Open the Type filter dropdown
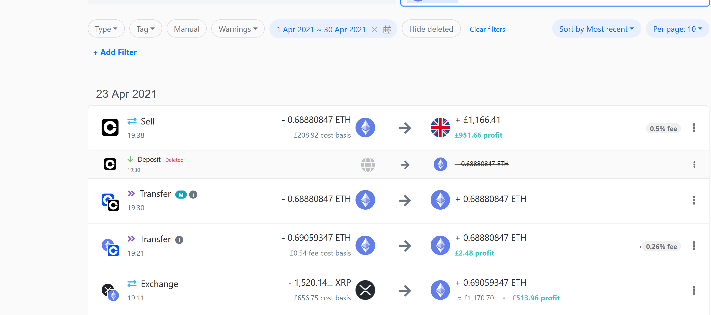Viewport: 711px width, 315px height. pos(106,29)
